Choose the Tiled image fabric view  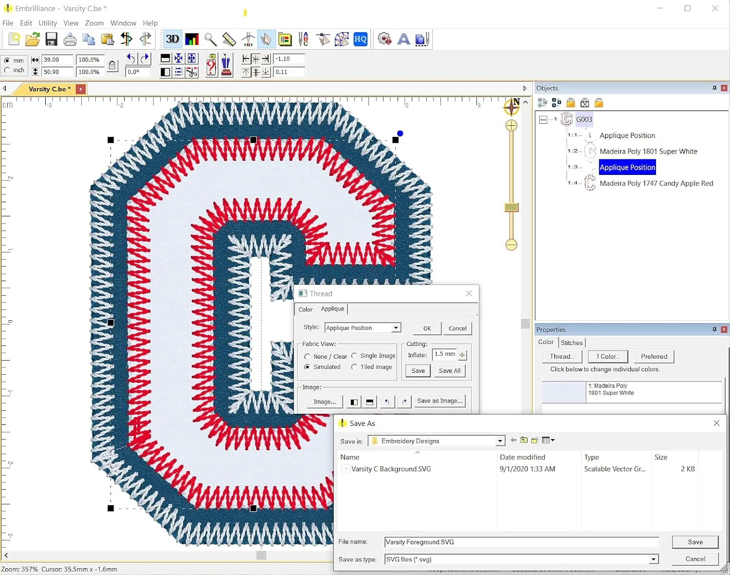(354, 367)
